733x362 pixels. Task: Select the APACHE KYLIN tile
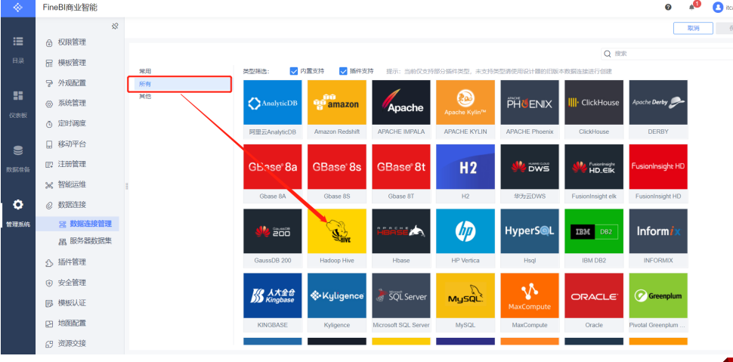click(x=465, y=109)
